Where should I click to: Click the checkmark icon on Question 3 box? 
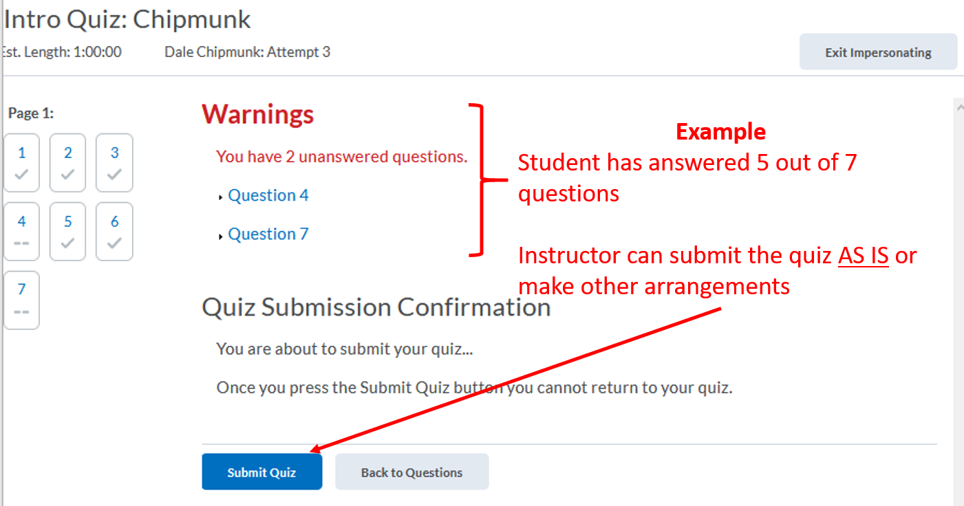[114, 175]
